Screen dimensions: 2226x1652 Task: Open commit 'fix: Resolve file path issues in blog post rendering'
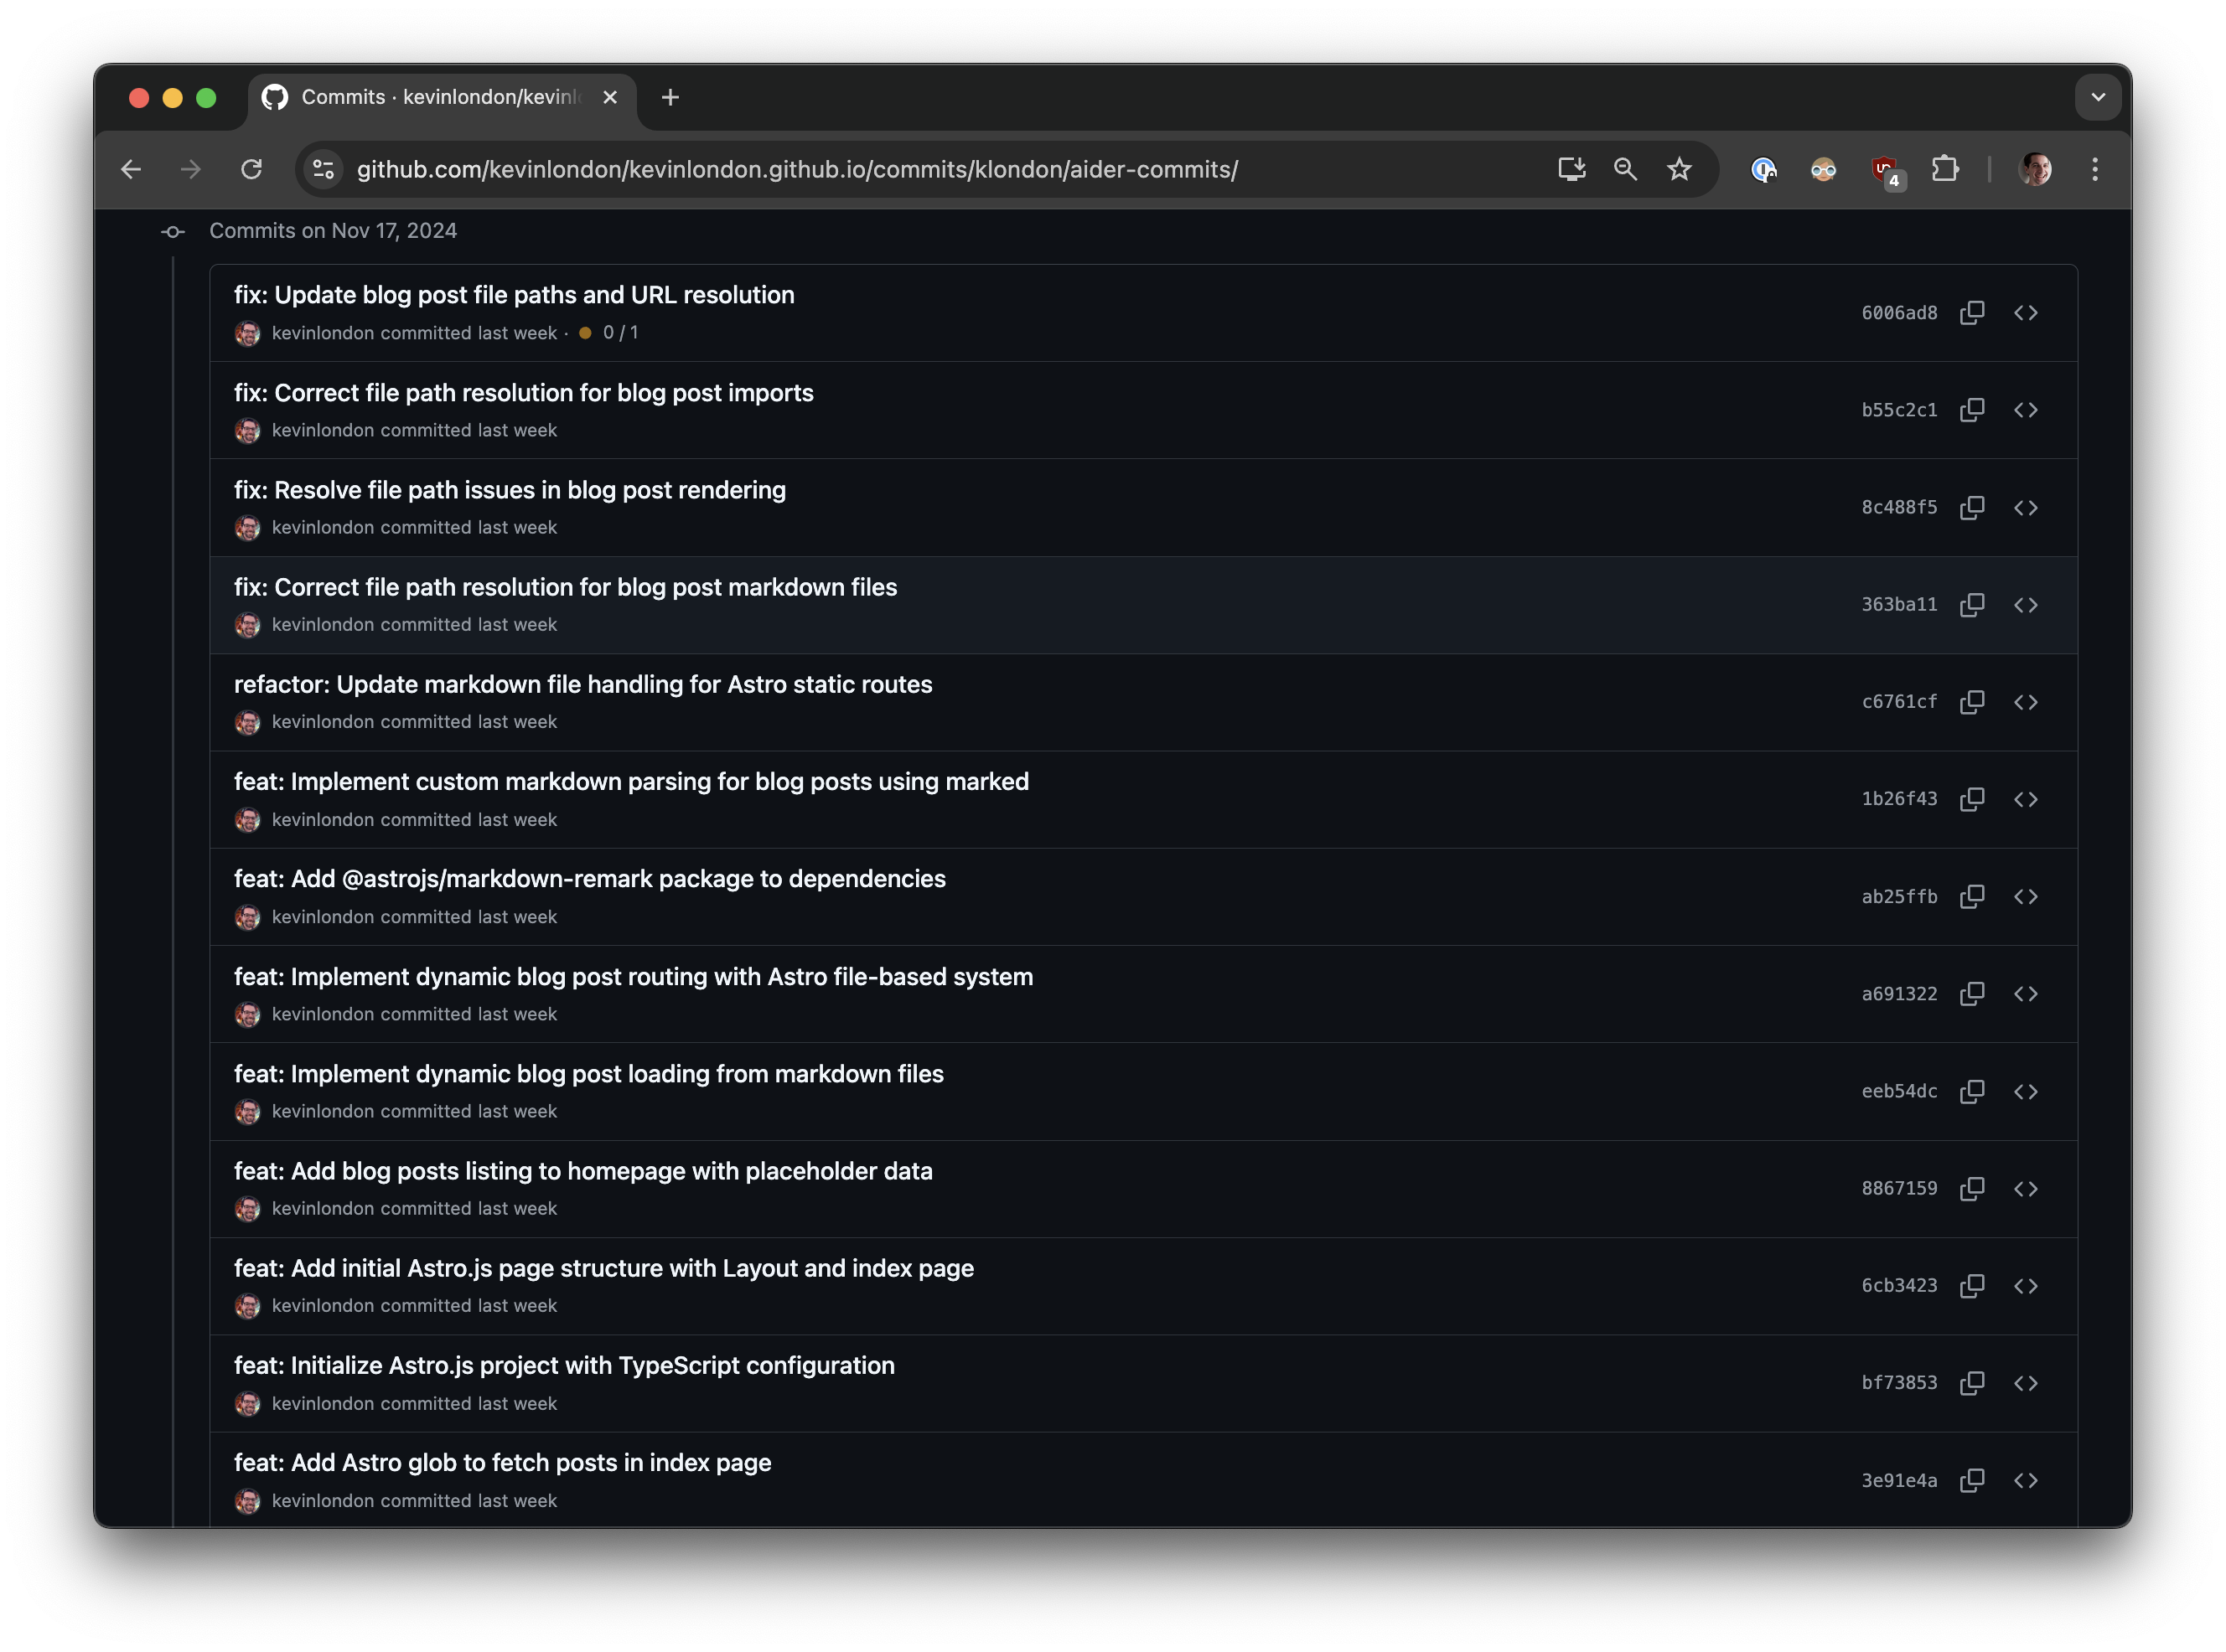point(510,490)
